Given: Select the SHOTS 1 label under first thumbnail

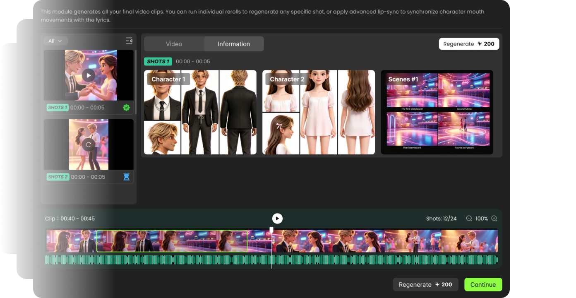Looking at the screenshot, I should (x=58, y=108).
